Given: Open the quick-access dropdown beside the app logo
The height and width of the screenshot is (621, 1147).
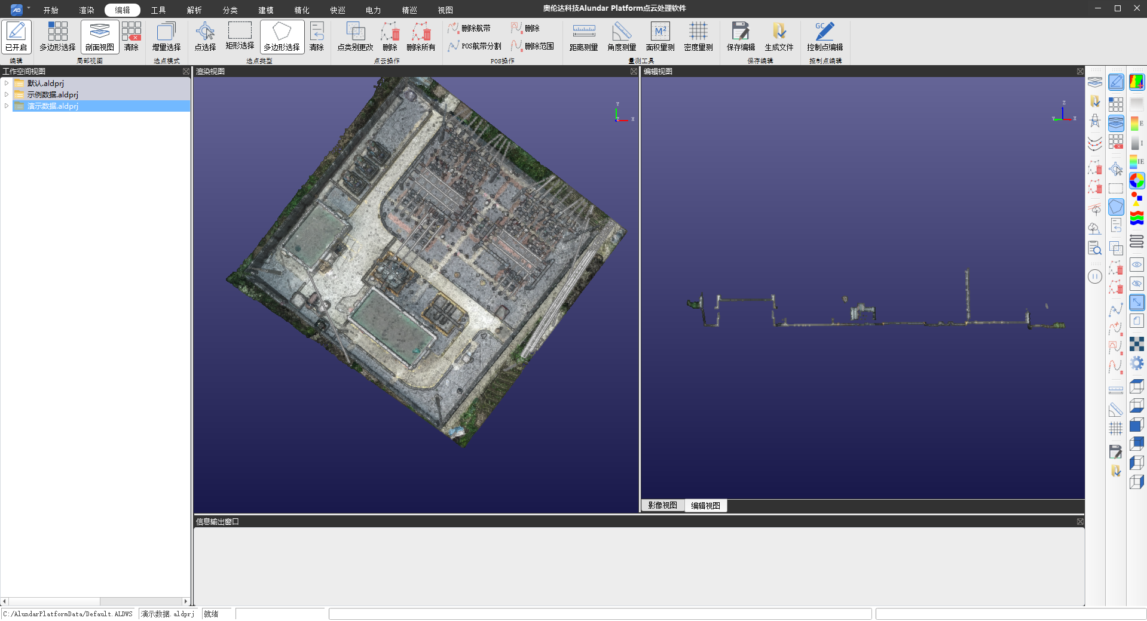Looking at the screenshot, I should coord(29,8).
